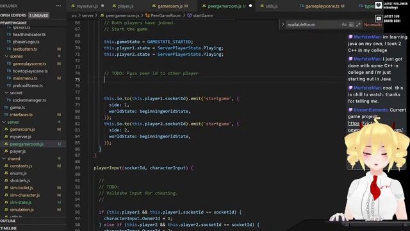Toggle the PEWPEWGAME project section header
Screen dimensions: 410x231
point(13,23)
